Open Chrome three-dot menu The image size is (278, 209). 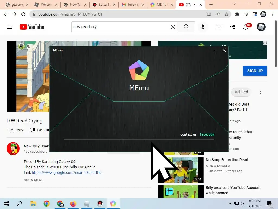[x=272, y=14]
